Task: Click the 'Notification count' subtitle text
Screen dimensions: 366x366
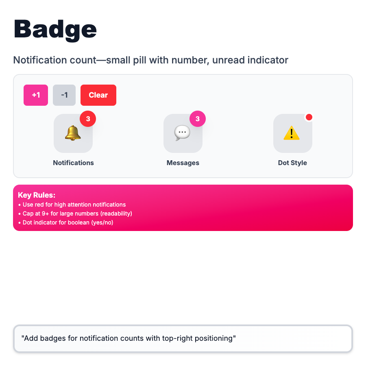Action: pyautogui.click(x=150, y=60)
